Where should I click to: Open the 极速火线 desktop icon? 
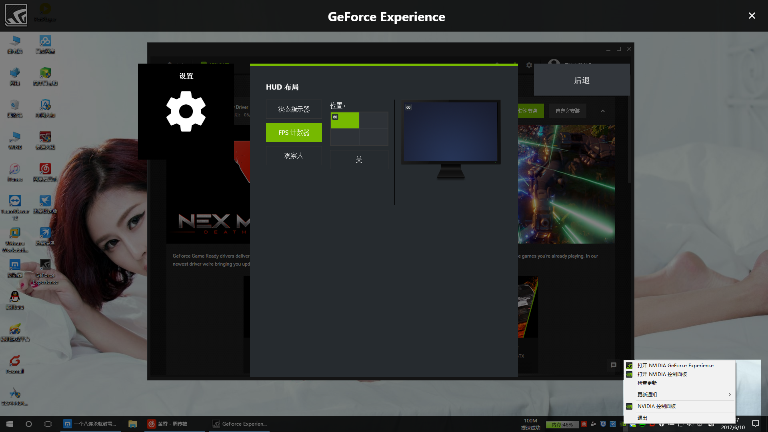pos(45,140)
